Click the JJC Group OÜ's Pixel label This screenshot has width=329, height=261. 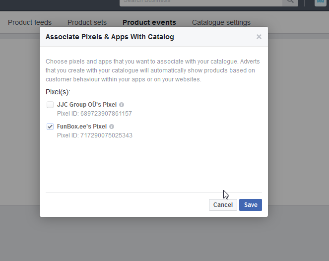[87, 105]
